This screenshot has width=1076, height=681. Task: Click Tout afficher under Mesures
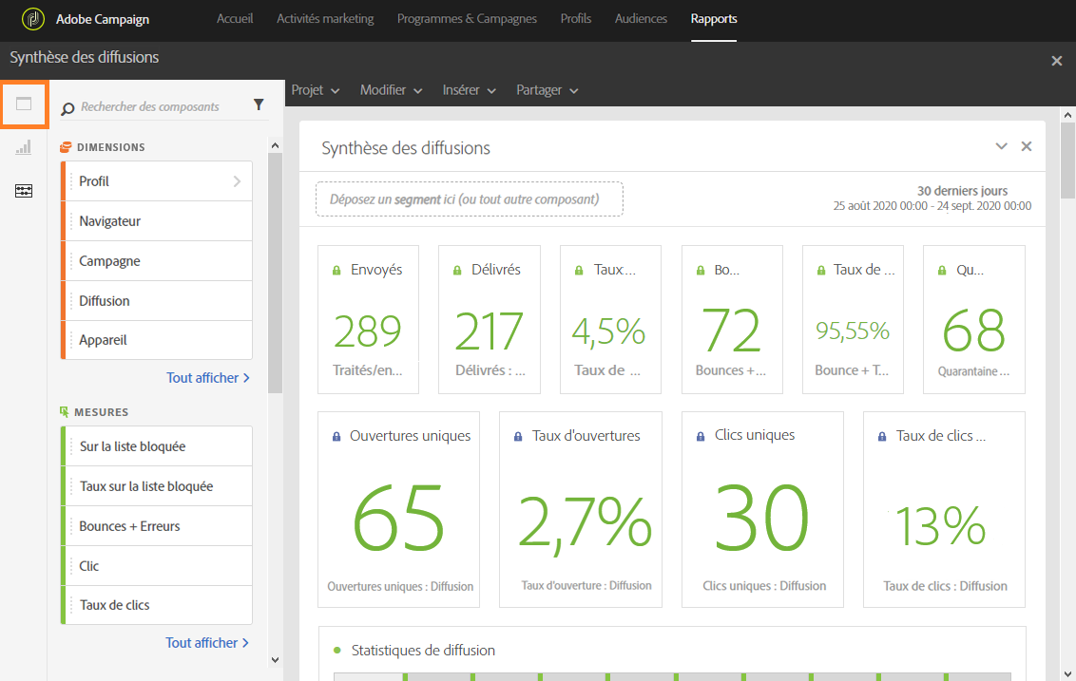(x=207, y=643)
